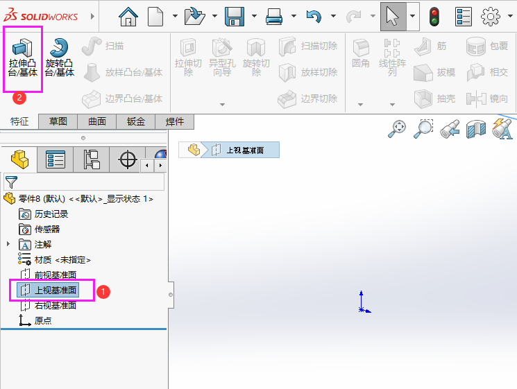
Task: Click the Undo arrow icon
Action: coord(314,16)
